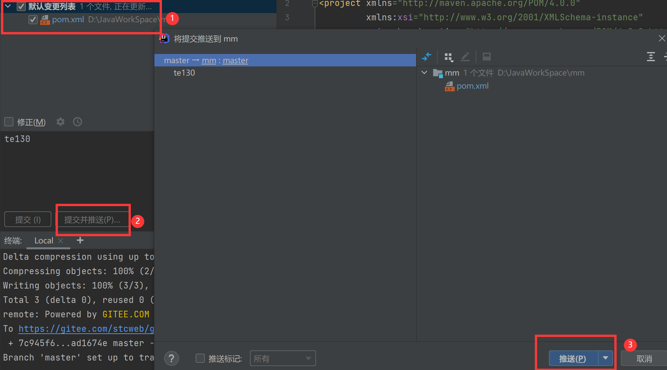Uncheck the pom.xml file checkbox
Screen dimensions: 667x370
tap(33, 20)
